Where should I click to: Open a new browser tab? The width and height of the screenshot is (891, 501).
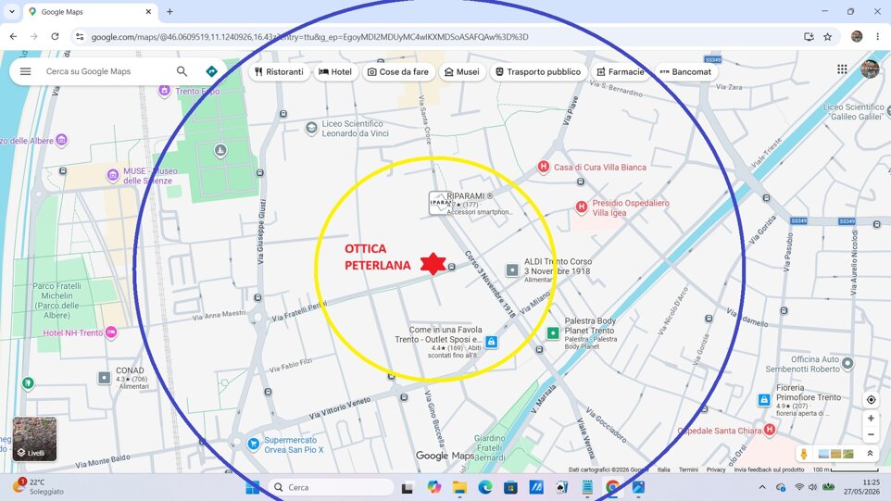[169, 11]
